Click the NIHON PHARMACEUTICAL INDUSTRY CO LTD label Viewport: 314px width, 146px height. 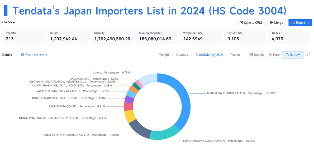63,118
